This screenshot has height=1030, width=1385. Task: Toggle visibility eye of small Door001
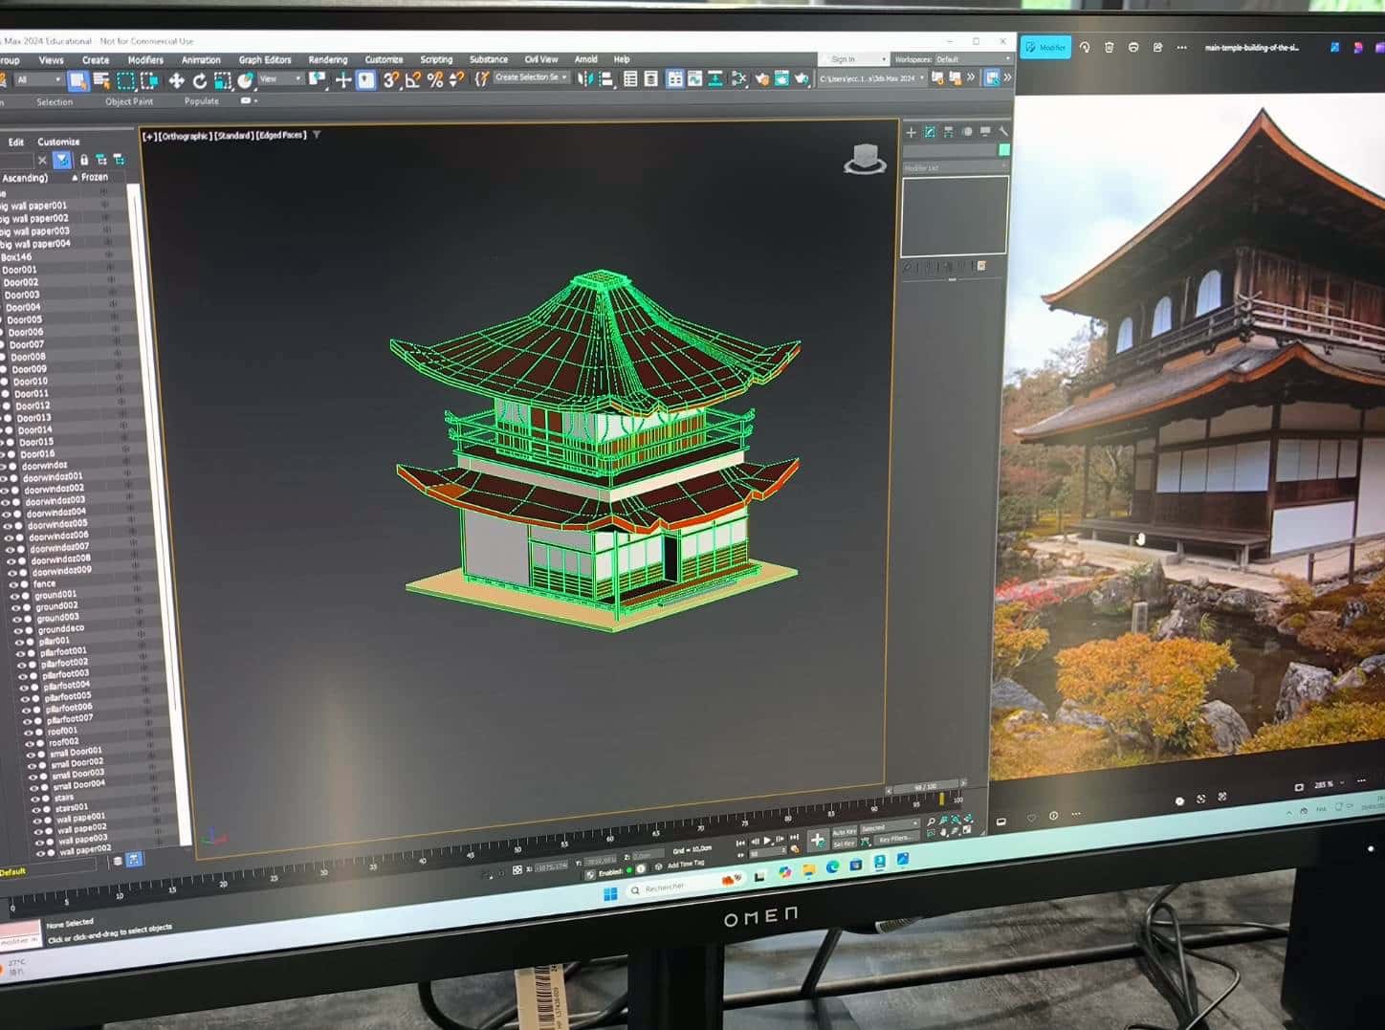coord(29,754)
